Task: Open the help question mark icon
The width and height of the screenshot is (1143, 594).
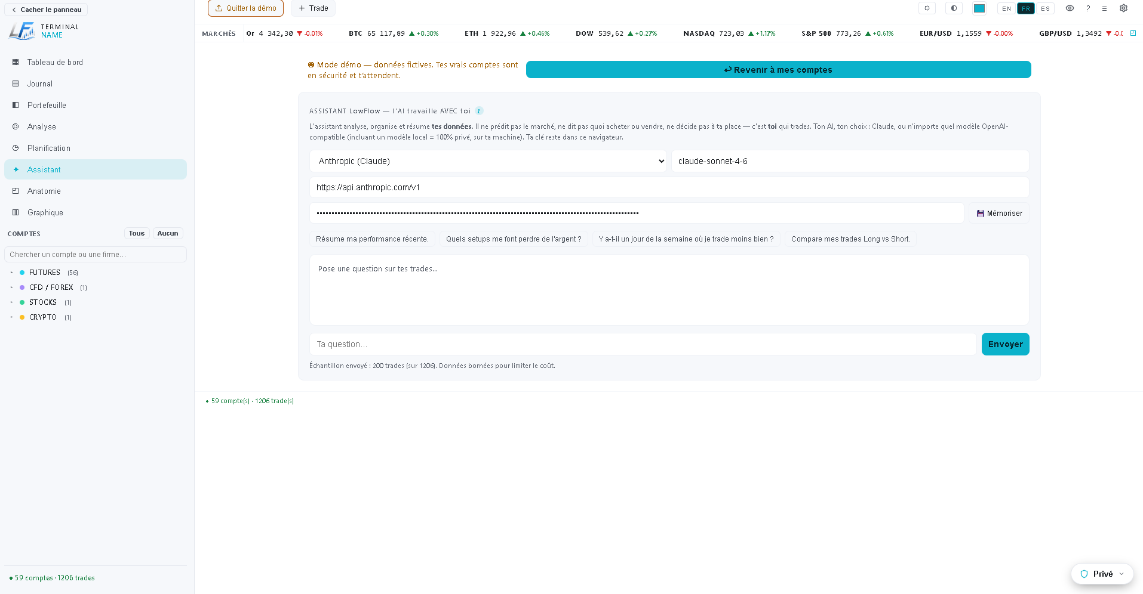Action: pyautogui.click(x=1088, y=8)
